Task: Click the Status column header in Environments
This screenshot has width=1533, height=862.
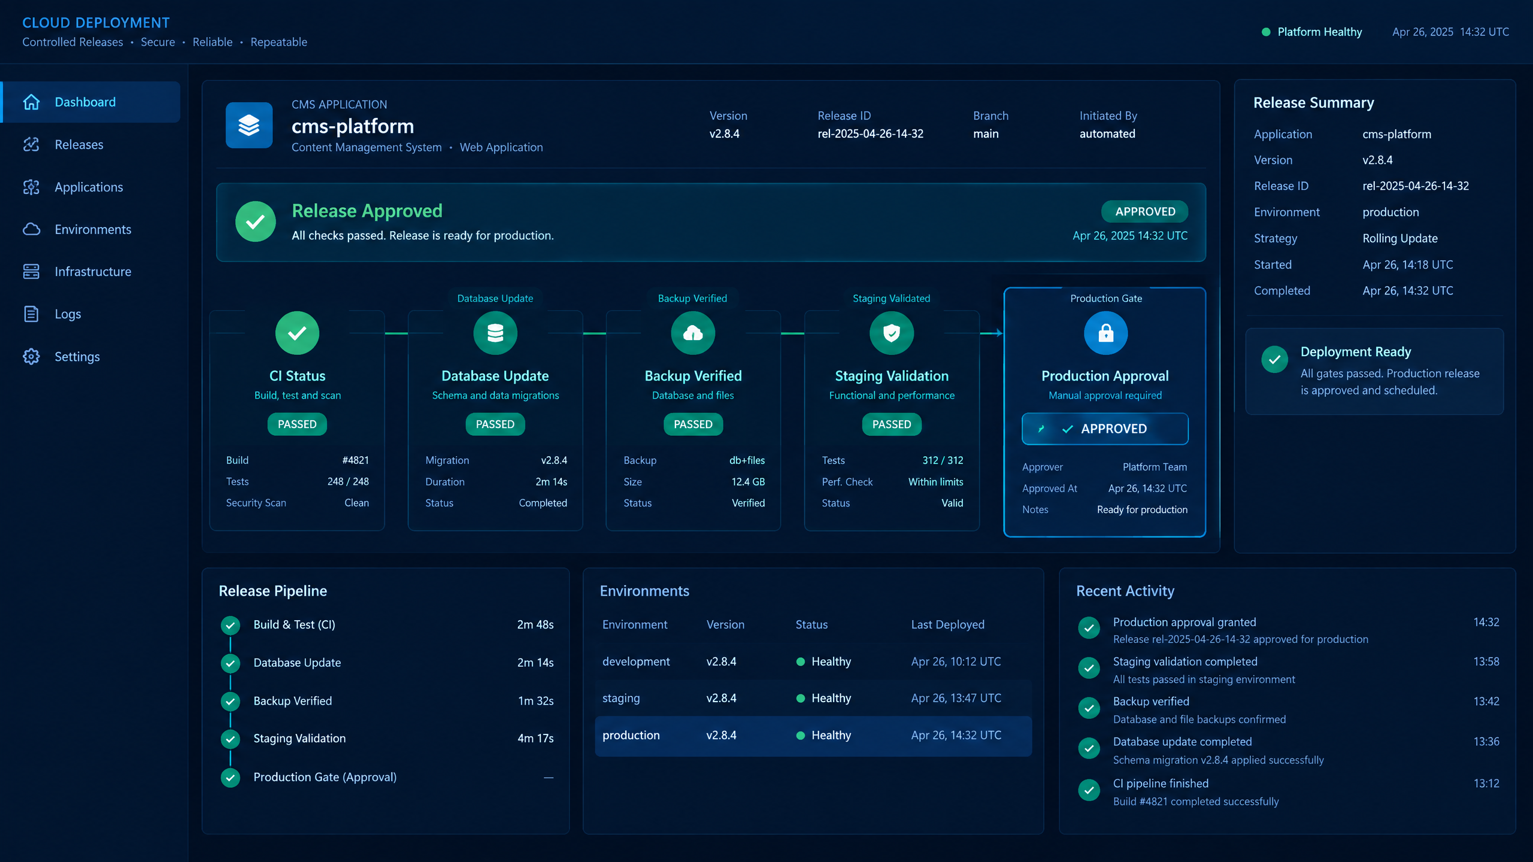Action: (811, 624)
